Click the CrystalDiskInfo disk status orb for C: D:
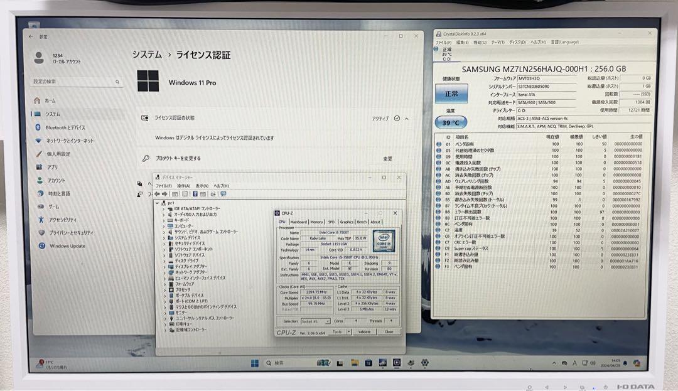Viewport: 678px width, 391px height. [x=436, y=49]
